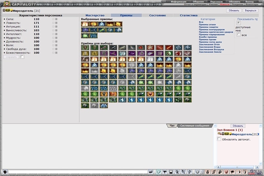Click the player list horizontal scrollbar right arrow
Screen dimensions: 264x176
(257, 167)
